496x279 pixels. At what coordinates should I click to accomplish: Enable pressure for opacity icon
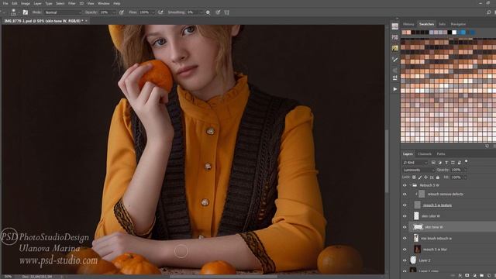(122, 12)
